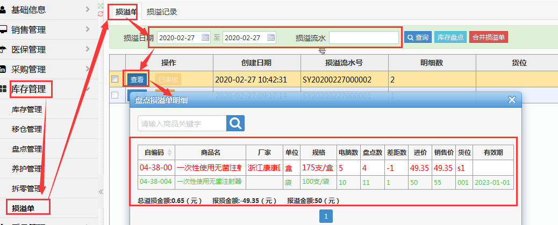Click the green expand icon above refresh
558x225 pixels.
click(101, 6)
